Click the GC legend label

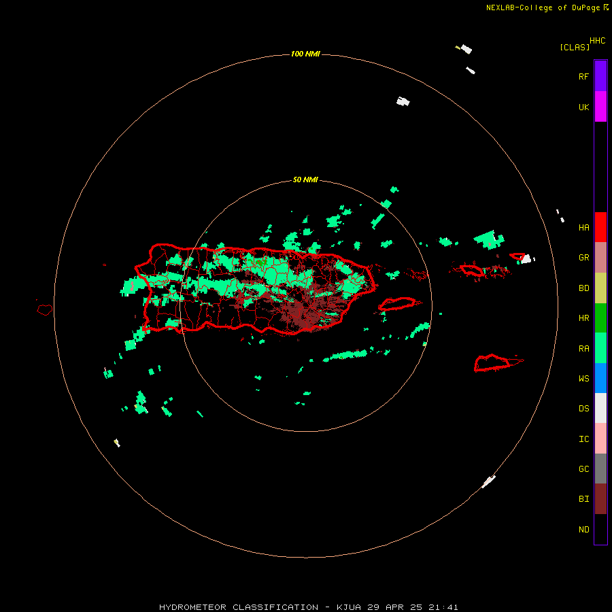583,469
